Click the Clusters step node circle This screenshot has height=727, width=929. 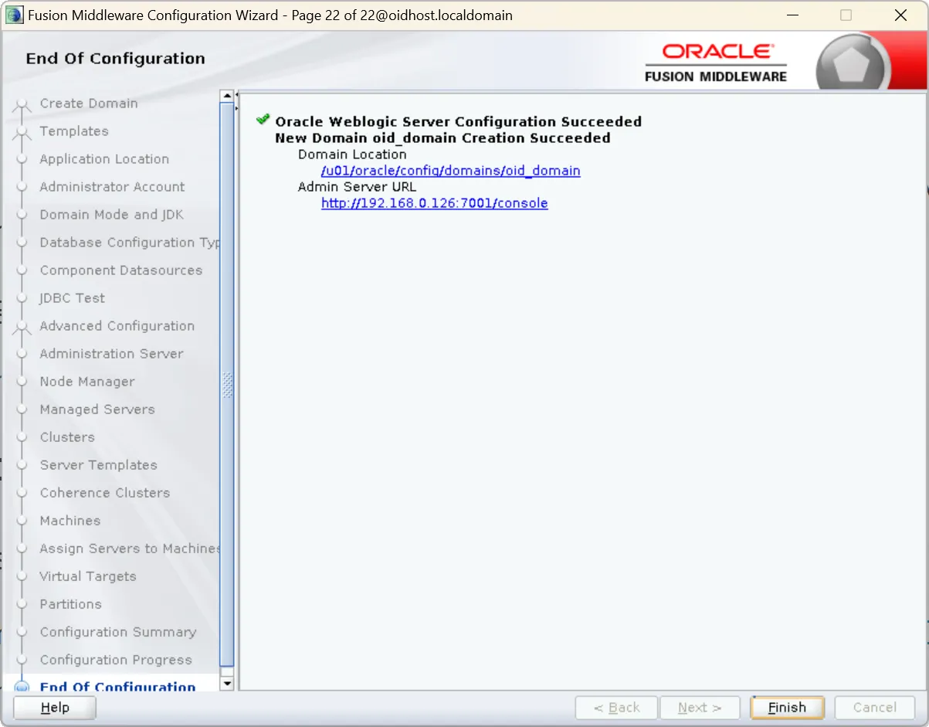coord(22,437)
